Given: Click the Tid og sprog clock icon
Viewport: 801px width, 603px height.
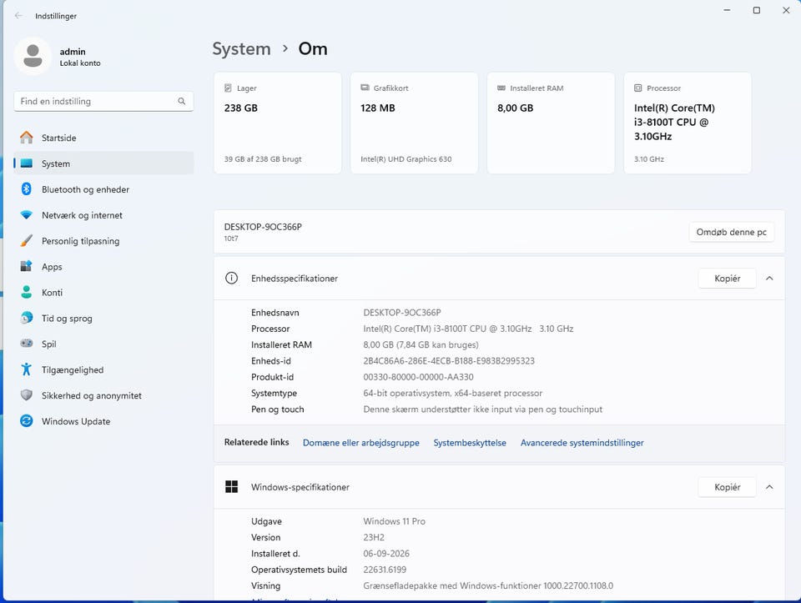Looking at the screenshot, I should tap(27, 318).
